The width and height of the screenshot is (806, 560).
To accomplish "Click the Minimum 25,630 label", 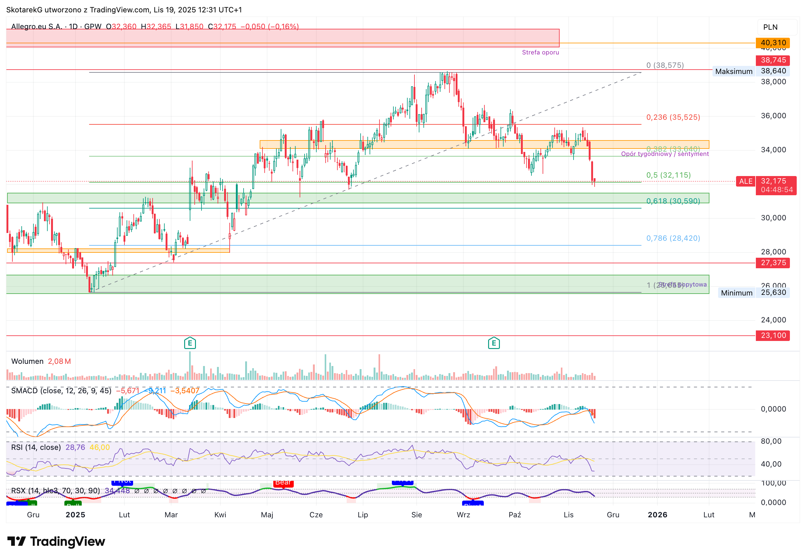I will (753, 293).
